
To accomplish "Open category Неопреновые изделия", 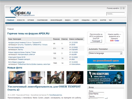I will tap(26, 54).
